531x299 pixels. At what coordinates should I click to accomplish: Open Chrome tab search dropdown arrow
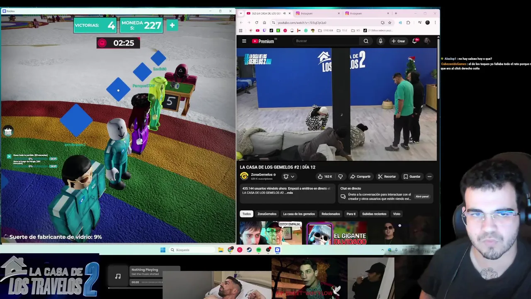[241, 13]
